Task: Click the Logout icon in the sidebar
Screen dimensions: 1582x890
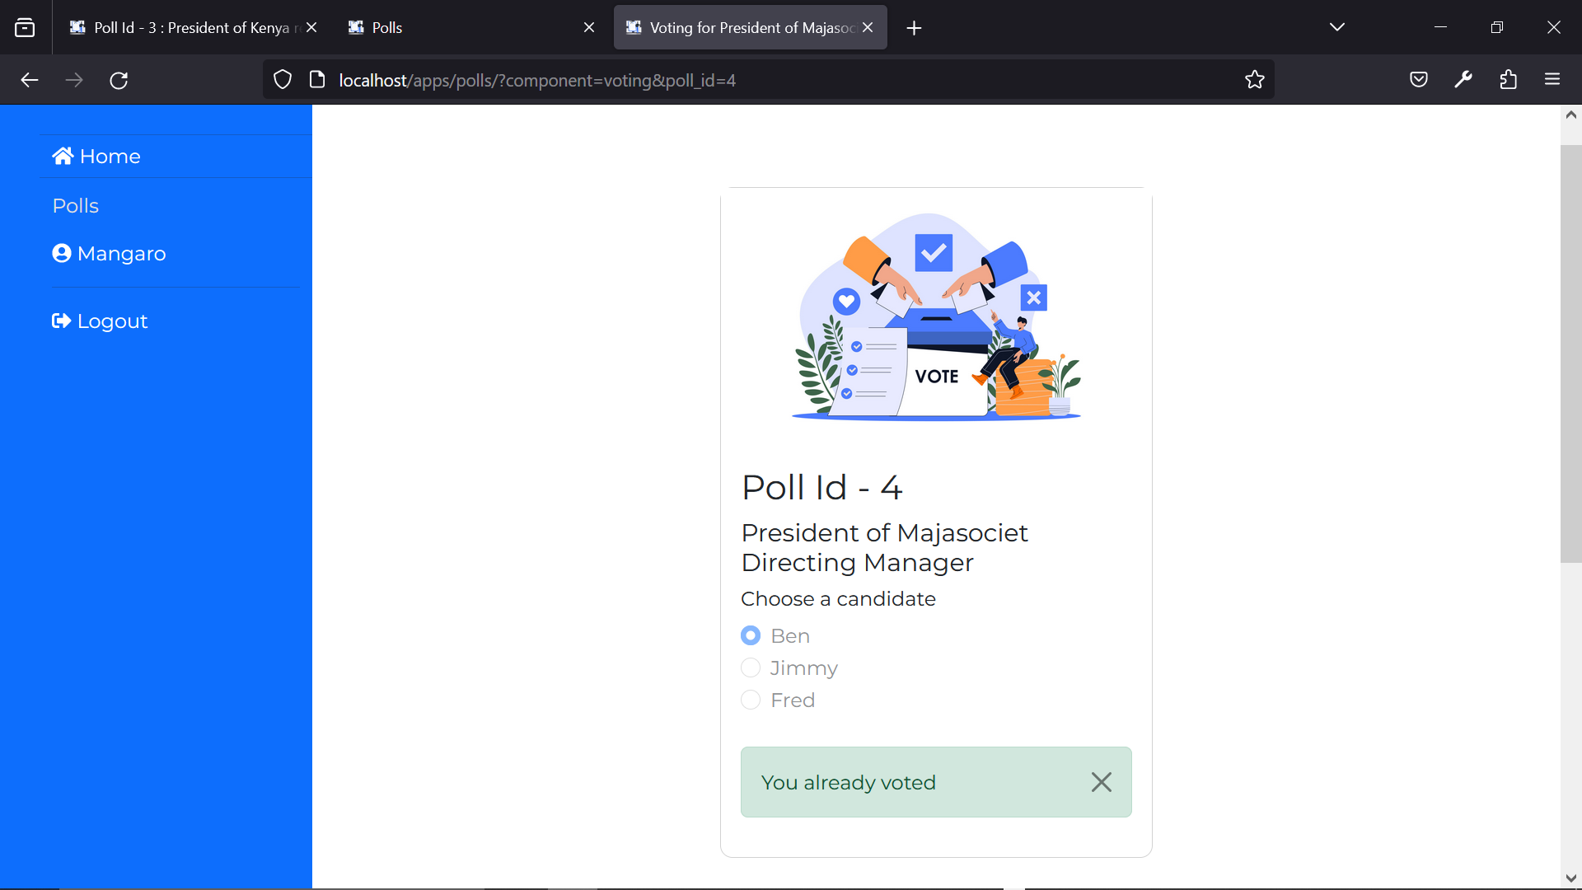Action: pos(60,321)
